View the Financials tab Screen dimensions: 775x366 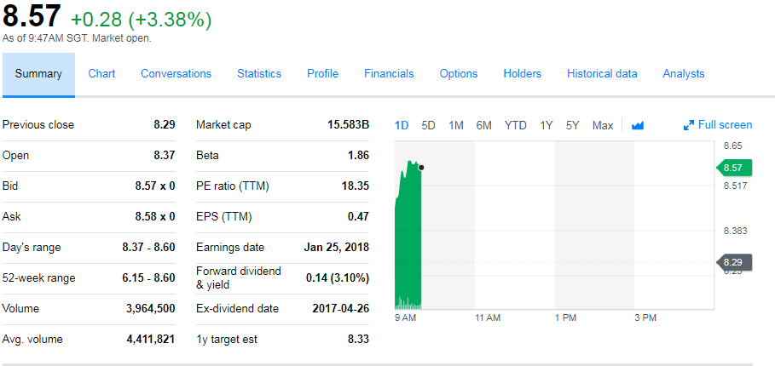(x=389, y=74)
